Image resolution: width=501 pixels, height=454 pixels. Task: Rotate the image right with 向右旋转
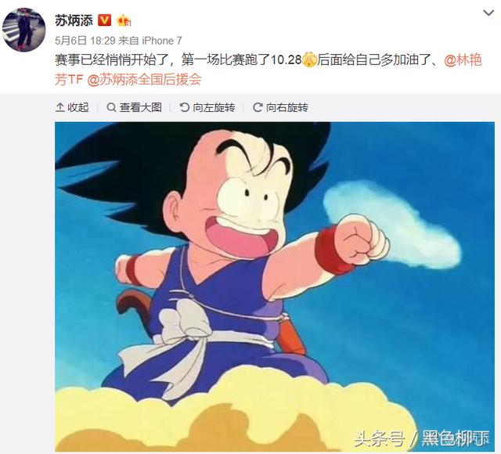tap(280, 107)
